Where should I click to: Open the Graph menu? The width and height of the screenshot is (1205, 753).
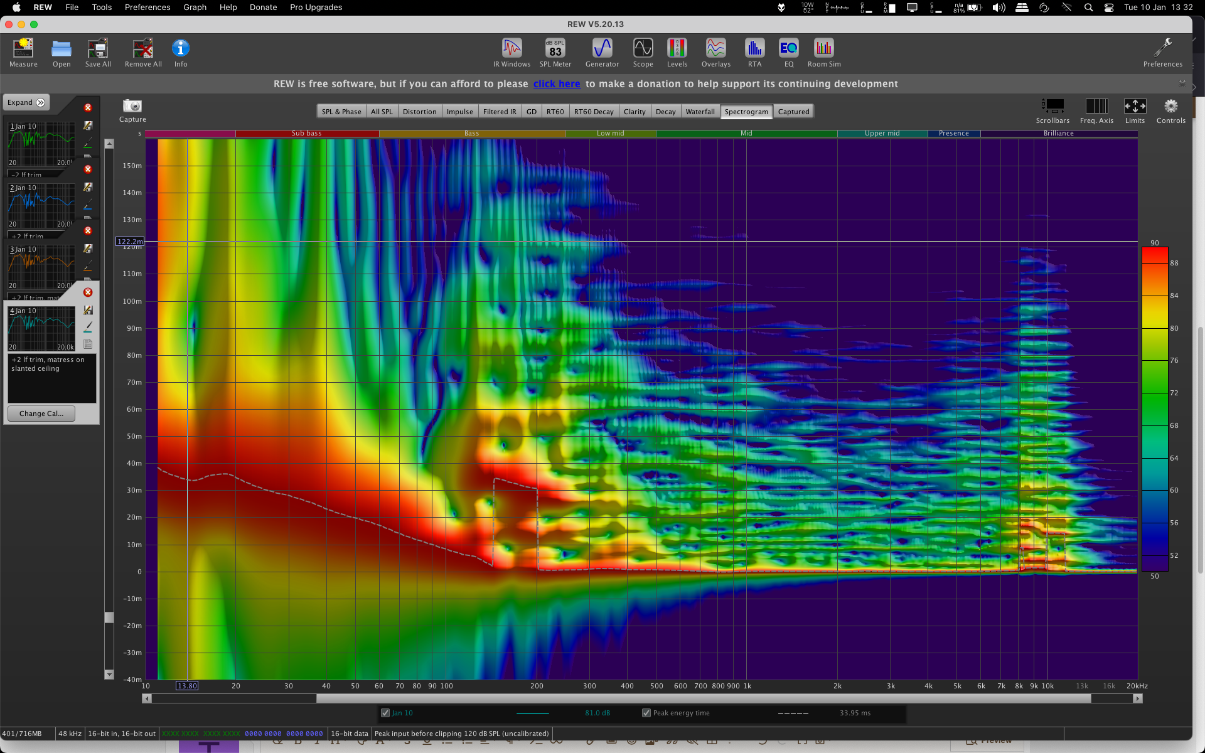point(195,7)
